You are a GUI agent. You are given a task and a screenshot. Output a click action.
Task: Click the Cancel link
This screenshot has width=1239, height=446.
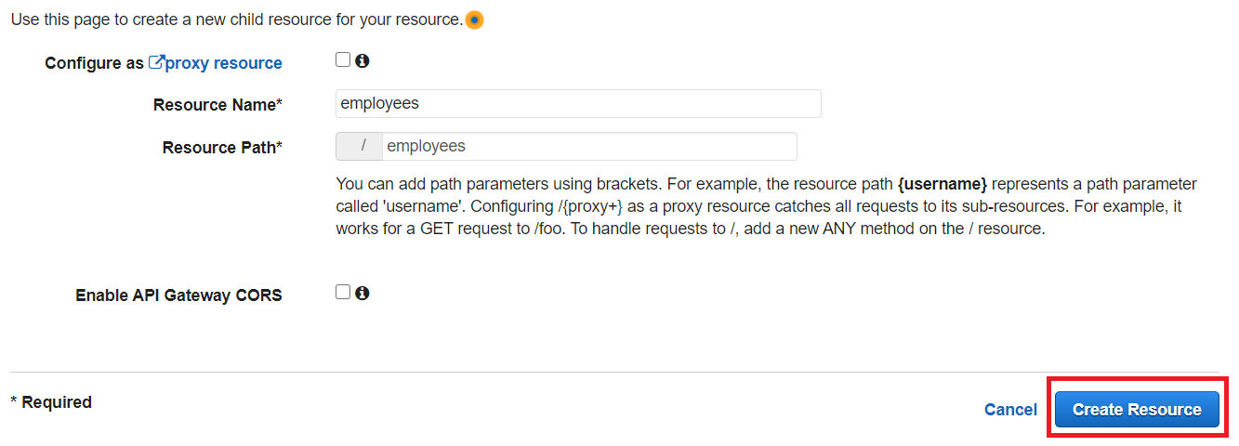[x=1010, y=410]
